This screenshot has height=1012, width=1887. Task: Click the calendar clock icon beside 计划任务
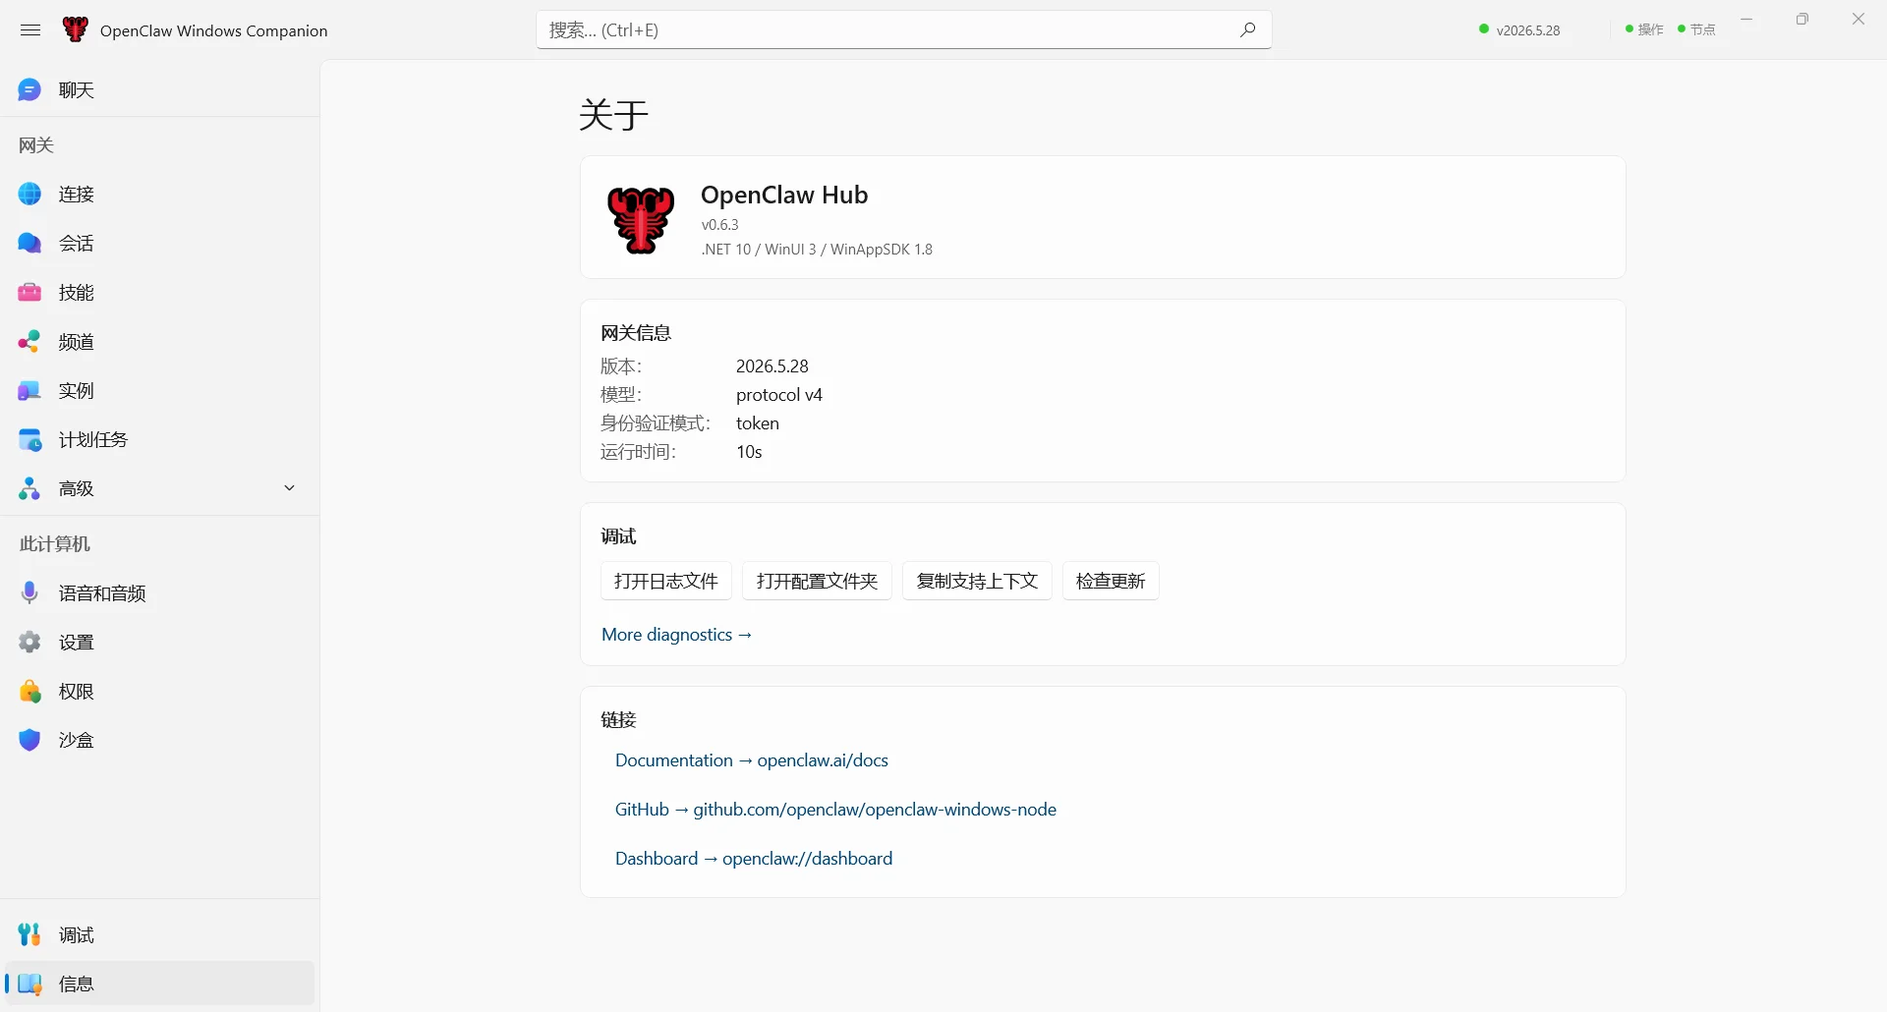coord(29,440)
